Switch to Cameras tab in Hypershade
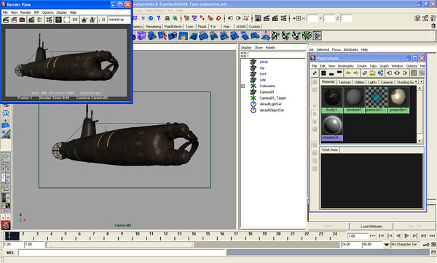 (x=387, y=82)
